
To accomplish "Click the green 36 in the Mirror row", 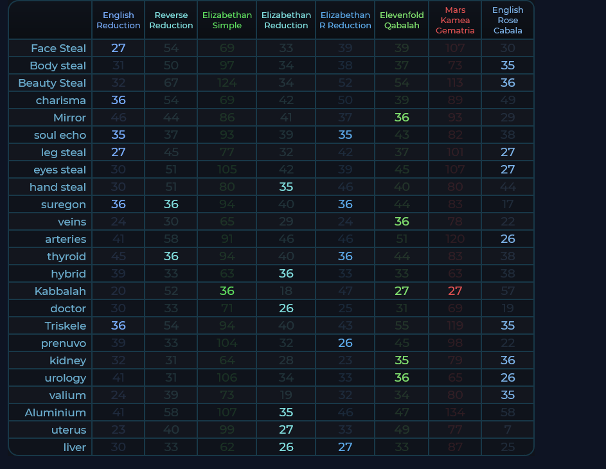I will pyautogui.click(x=402, y=118).
